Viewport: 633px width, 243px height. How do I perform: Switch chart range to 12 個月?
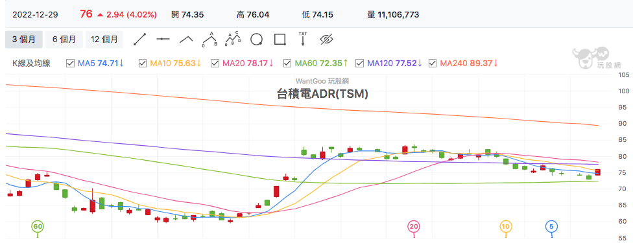pos(104,39)
